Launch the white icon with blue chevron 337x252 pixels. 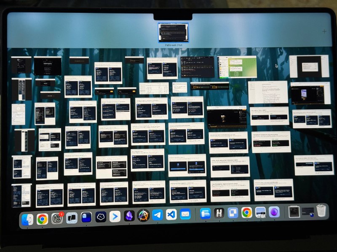(x=115, y=217)
